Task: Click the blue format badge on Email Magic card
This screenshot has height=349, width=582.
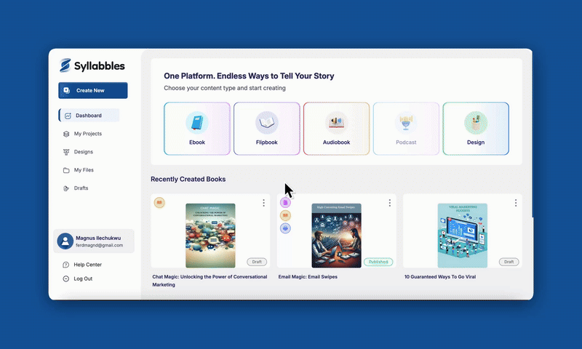Action: pos(285,228)
